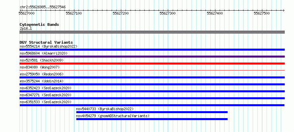This screenshot has height=132, width=294.
Task: Open the nsv6347271 (Sedlazeck2020) label
Action: (x=46, y=95)
